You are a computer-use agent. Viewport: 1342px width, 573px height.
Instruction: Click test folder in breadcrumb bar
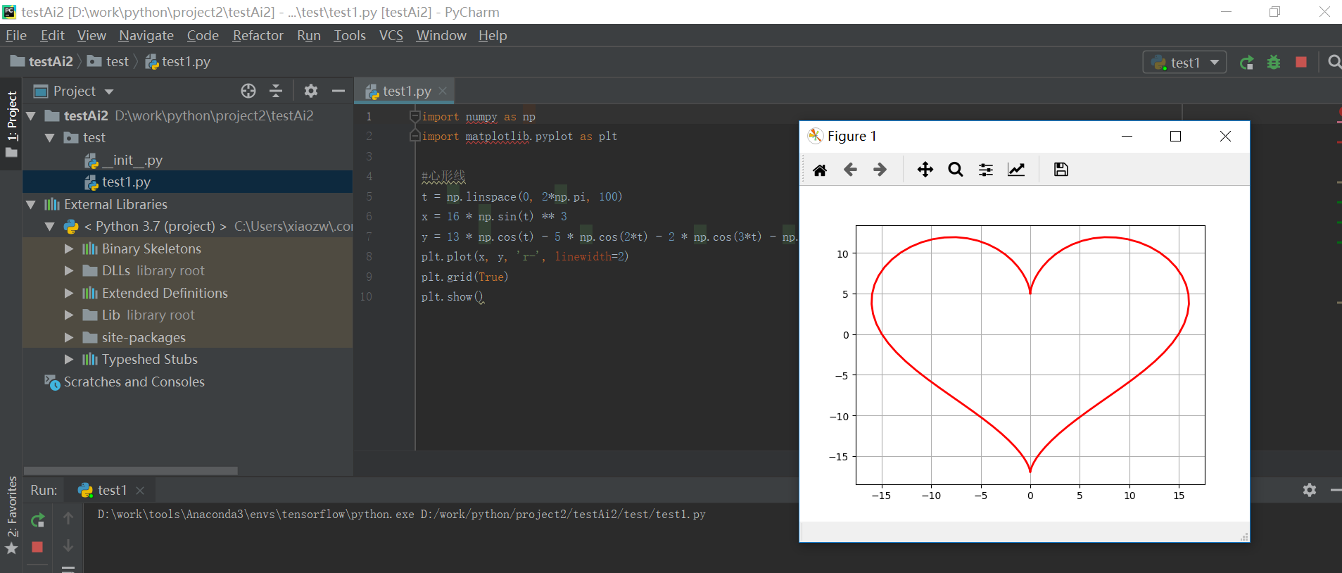[108, 62]
